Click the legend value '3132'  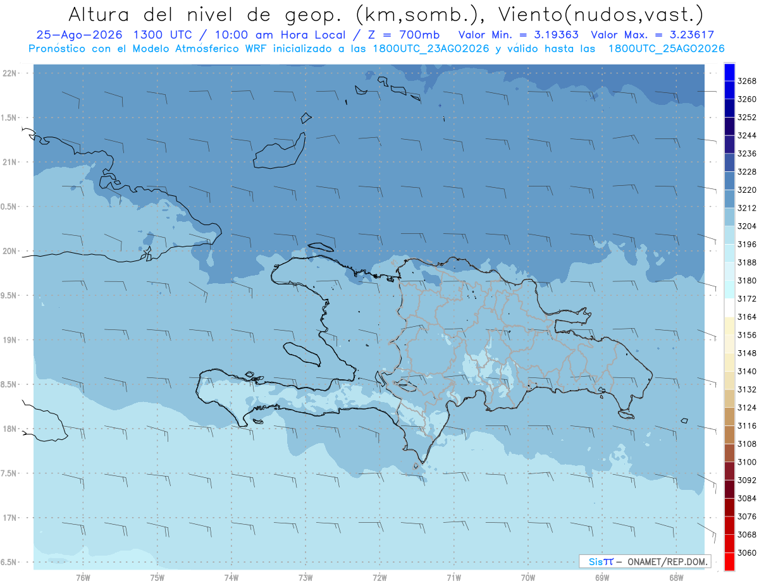(x=747, y=389)
